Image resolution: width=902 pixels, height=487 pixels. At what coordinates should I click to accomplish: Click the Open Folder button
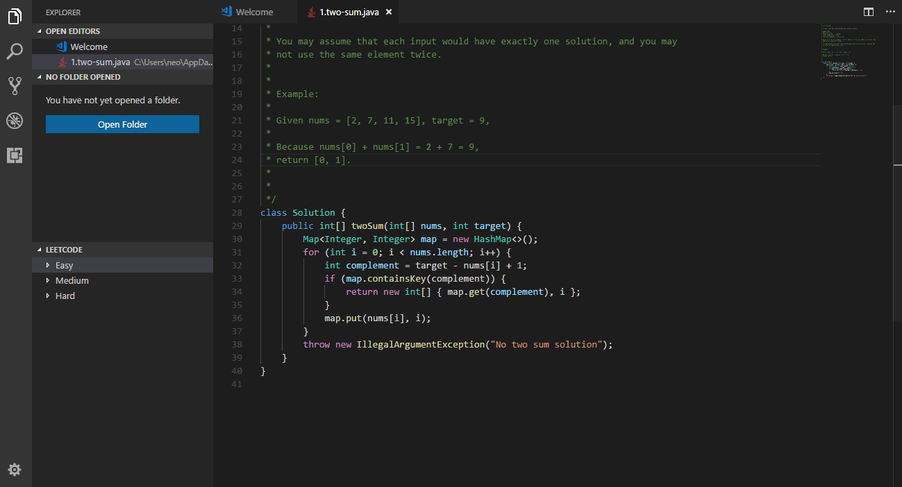point(122,124)
